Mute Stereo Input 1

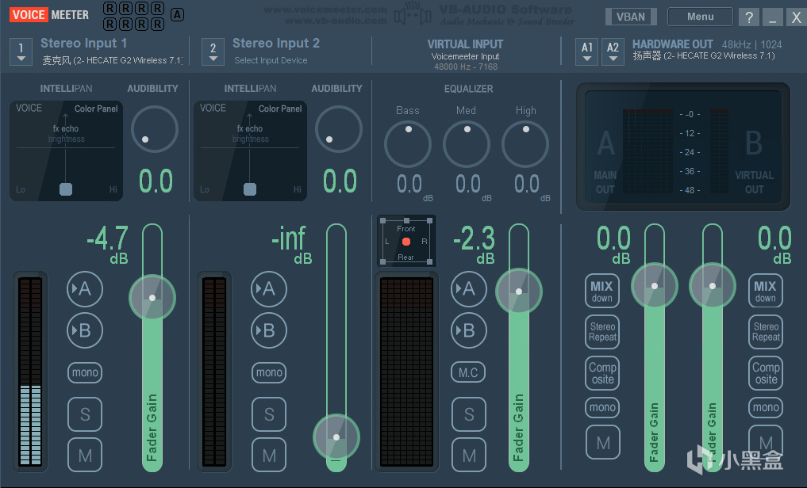[x=85, y=456]
